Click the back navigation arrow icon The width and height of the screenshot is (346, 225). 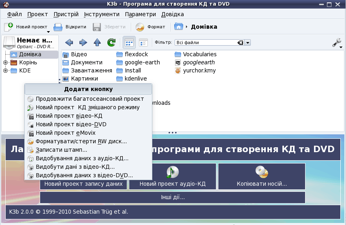click(x=69, y=42)
